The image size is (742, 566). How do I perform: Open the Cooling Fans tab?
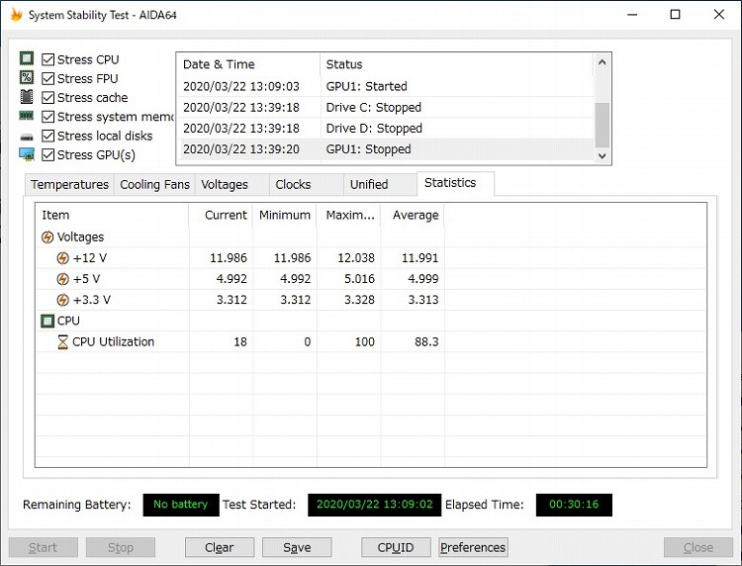coord(154,184)
